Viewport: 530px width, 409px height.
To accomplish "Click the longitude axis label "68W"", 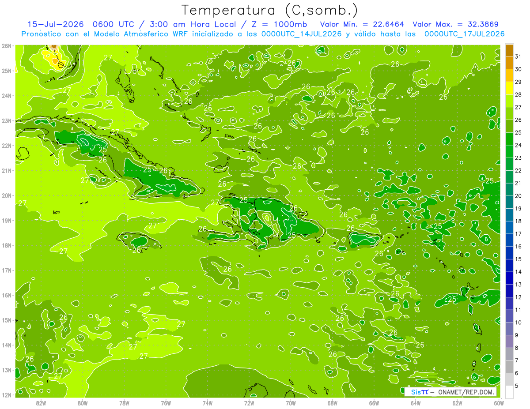I will coord(333,403).
